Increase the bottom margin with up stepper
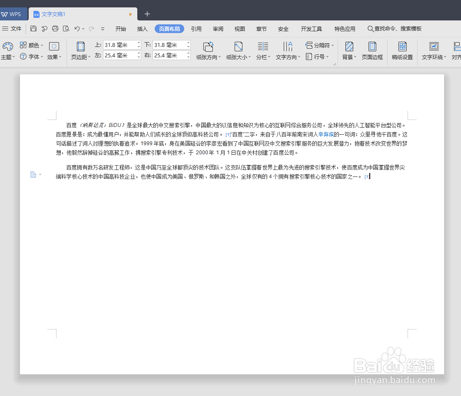The image size is (461, 396). [x=189, y=43]
